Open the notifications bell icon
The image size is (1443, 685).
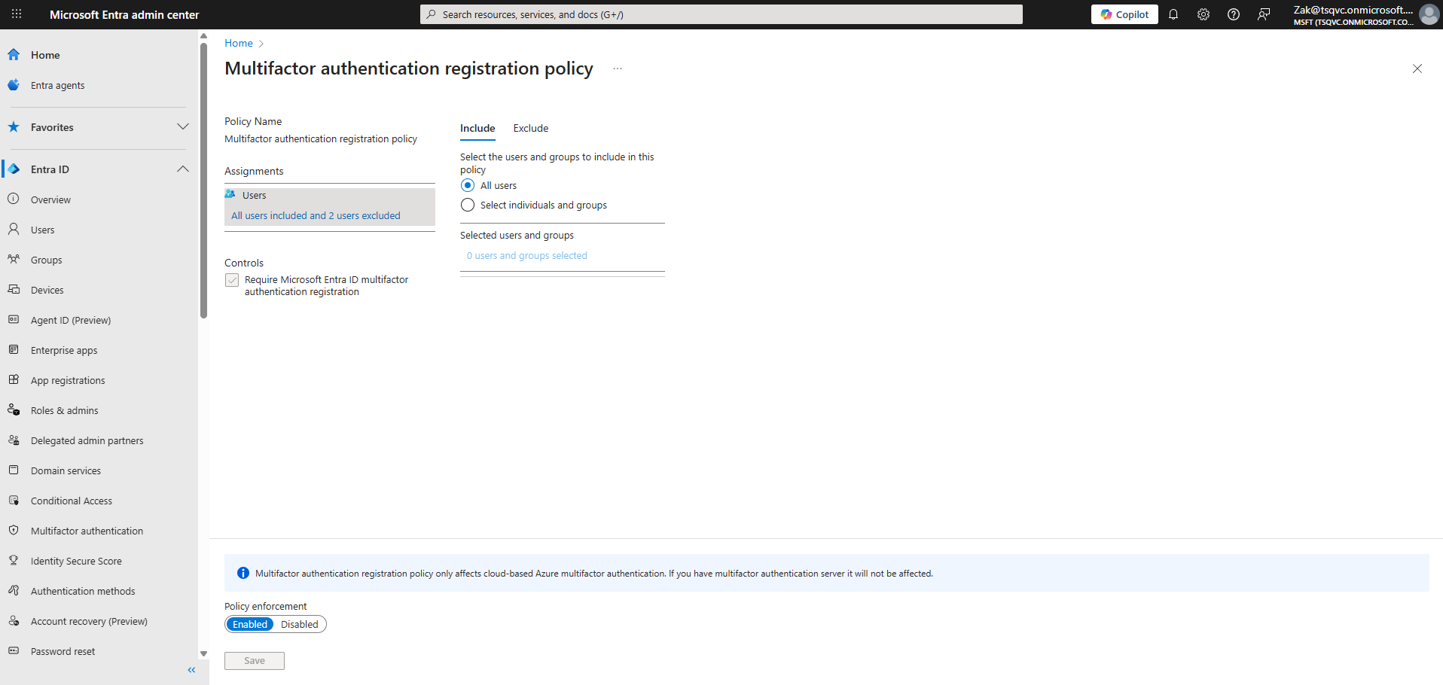[1173, 14]
